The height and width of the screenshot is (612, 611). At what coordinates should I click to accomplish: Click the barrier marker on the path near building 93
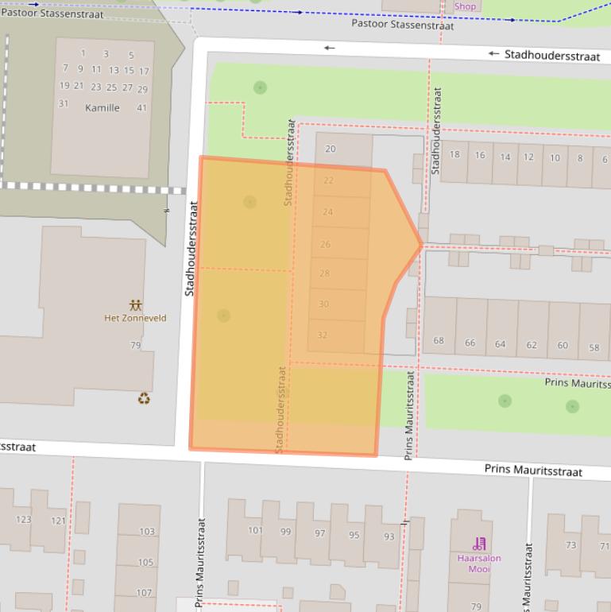pyautogui.click(x=405, y=523)
